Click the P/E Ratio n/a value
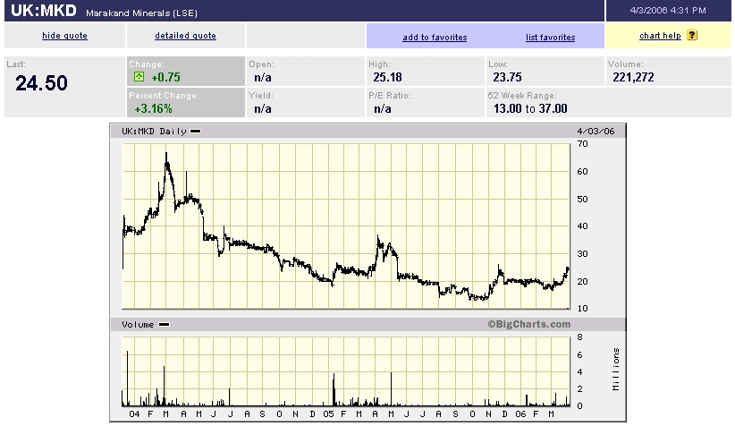 [383, 108]
